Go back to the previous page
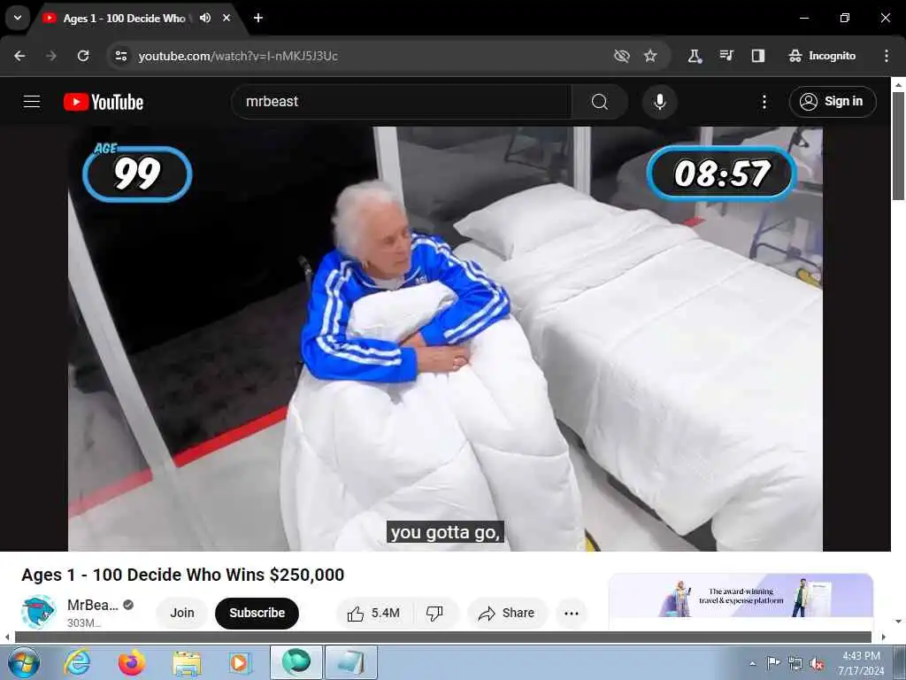 [x=19, y=56]
